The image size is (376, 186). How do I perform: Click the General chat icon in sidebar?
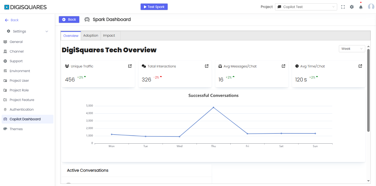tap(5, 42)
